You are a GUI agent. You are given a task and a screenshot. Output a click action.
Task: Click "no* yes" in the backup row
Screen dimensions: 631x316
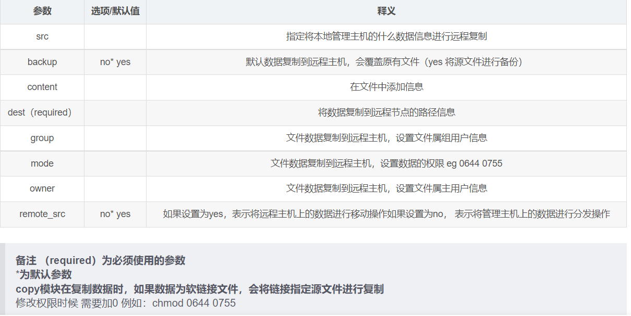coord(115,62)
